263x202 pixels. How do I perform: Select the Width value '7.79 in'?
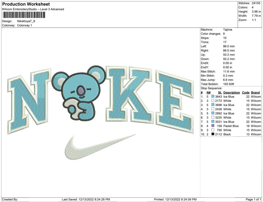(256, 16)
